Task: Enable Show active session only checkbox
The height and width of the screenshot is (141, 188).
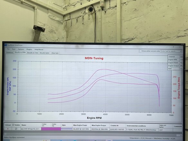Action: tap(140, 51)
